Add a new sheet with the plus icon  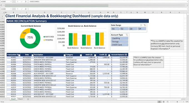(x=28, y=99)
